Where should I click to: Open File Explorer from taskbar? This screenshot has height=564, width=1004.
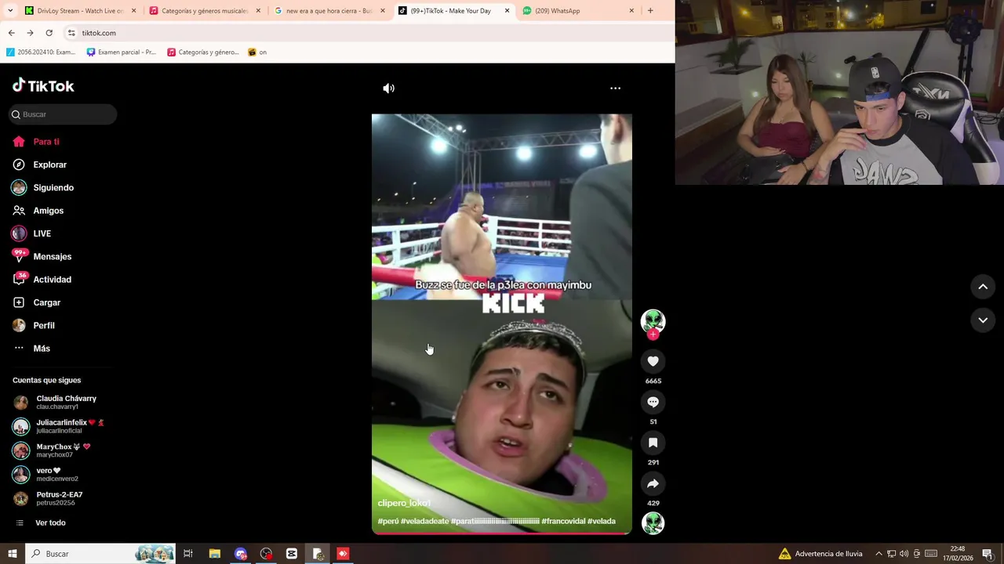(x=214, y=554)
